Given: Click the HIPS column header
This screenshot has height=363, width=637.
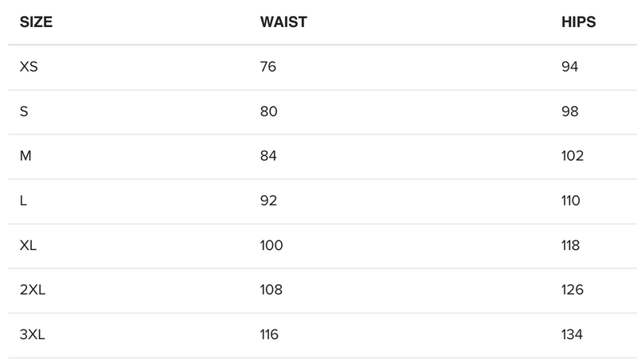Looking at the screenshot, I should pyautogui.click(x=578, y=22).
